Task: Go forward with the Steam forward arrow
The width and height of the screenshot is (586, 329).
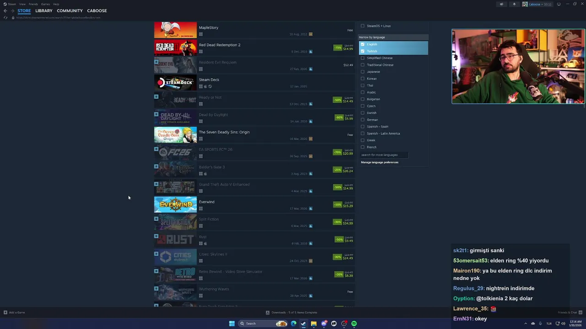Action: [x=12, y=11]
